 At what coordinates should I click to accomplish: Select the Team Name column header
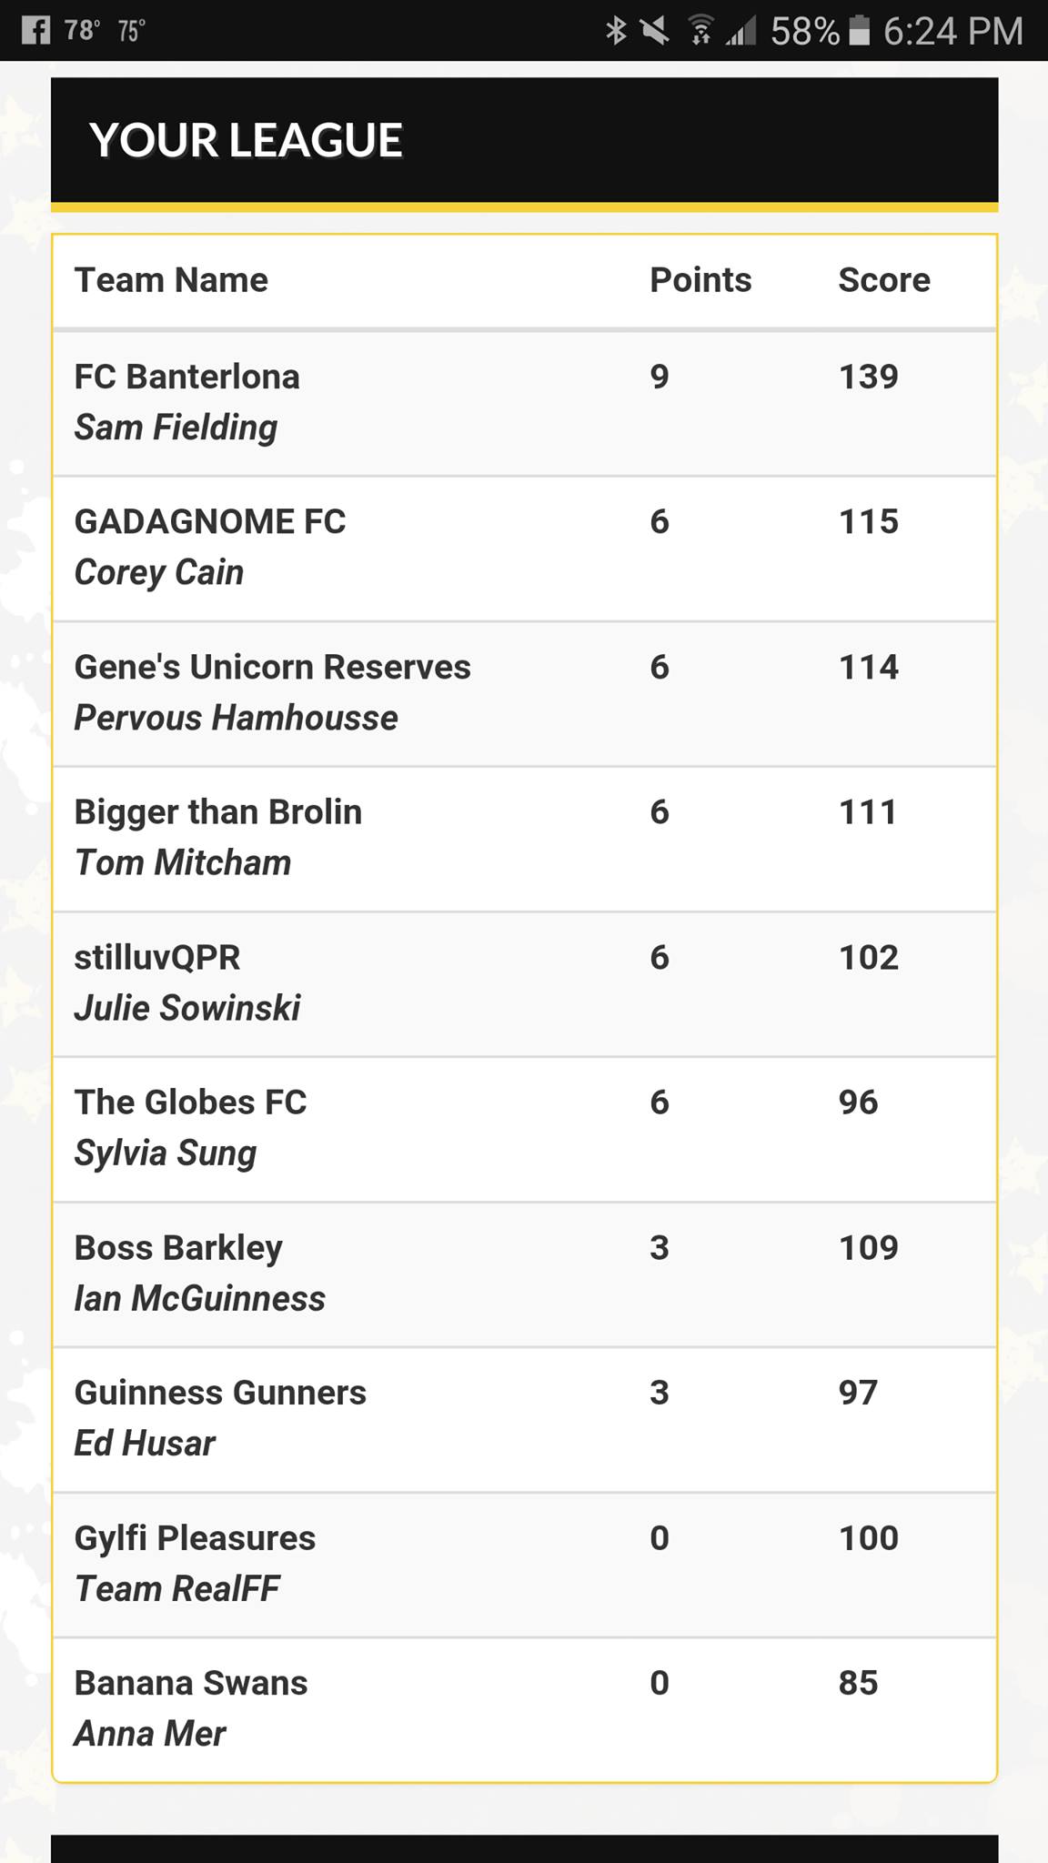(171, 280)
